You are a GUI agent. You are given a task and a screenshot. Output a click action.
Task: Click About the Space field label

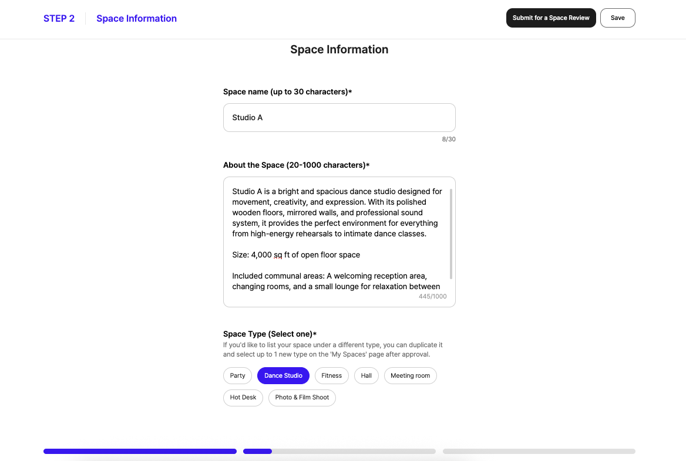point(296,165)
